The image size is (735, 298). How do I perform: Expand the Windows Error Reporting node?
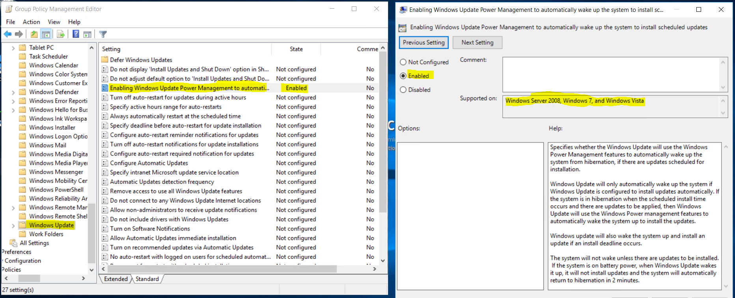tap(13, 101)
